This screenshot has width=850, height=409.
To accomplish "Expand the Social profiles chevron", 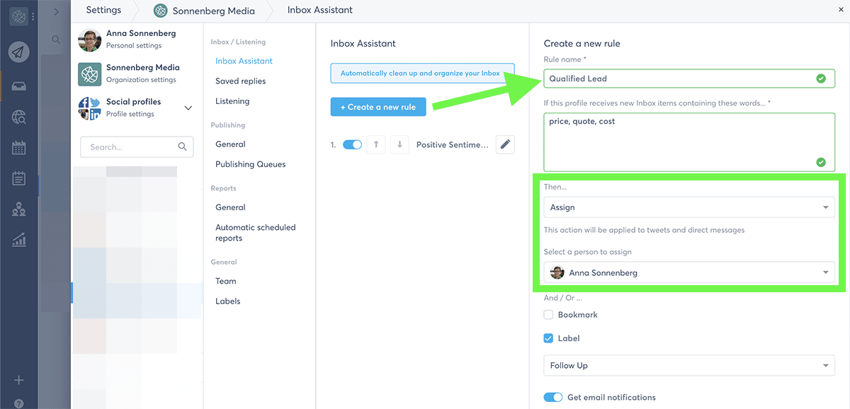I will [x=188, y=108].
